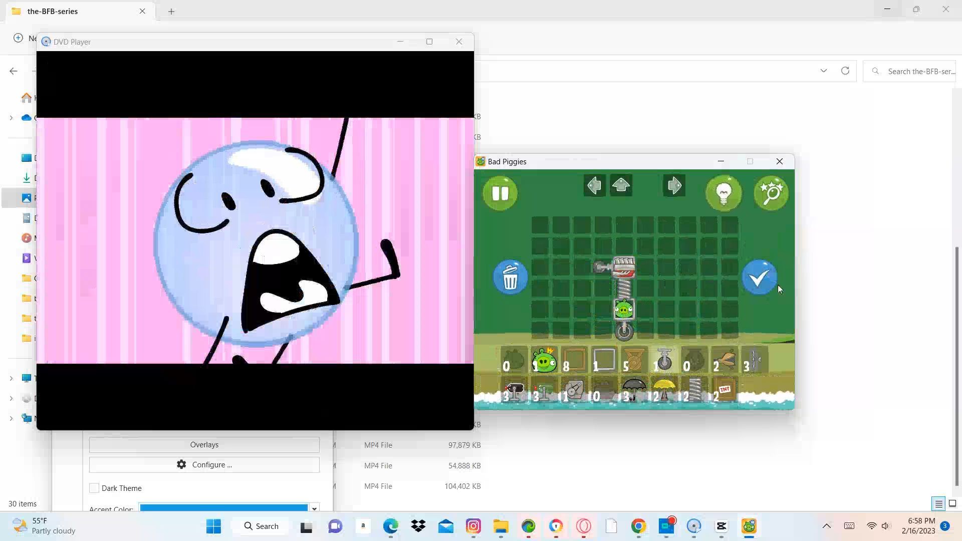This screenshot has height=541, width=962.
Task: Refresh the File Explorer folder view
Action: point(845,71)
